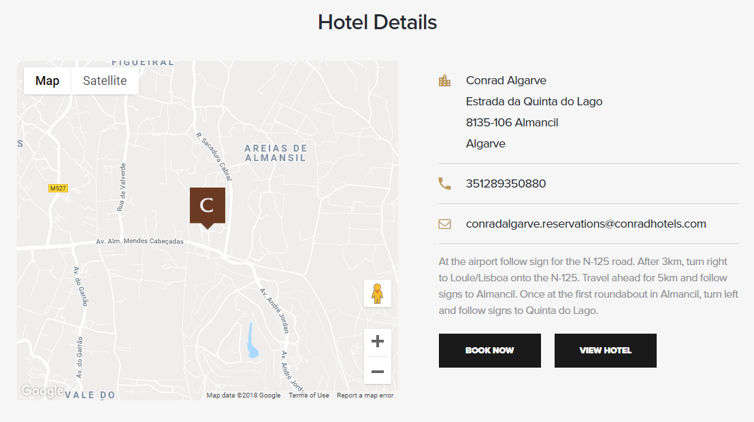Viewport: 754px width, 422px height.
Task: Click Report a map error link
Action: [365, 395]
